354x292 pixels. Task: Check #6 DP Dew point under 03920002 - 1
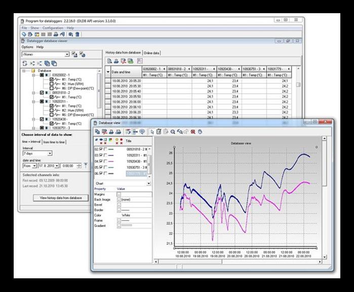(x=52, y=88)
